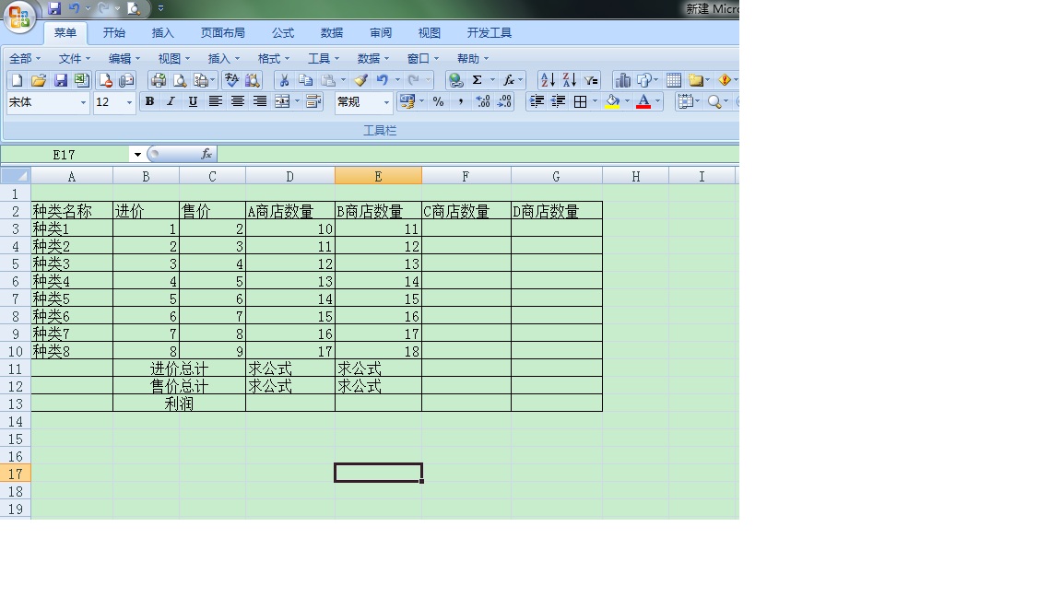Open the 常规 number format dropdown
Viewport: 1062px width, 597px height.
tap(387, 102)
